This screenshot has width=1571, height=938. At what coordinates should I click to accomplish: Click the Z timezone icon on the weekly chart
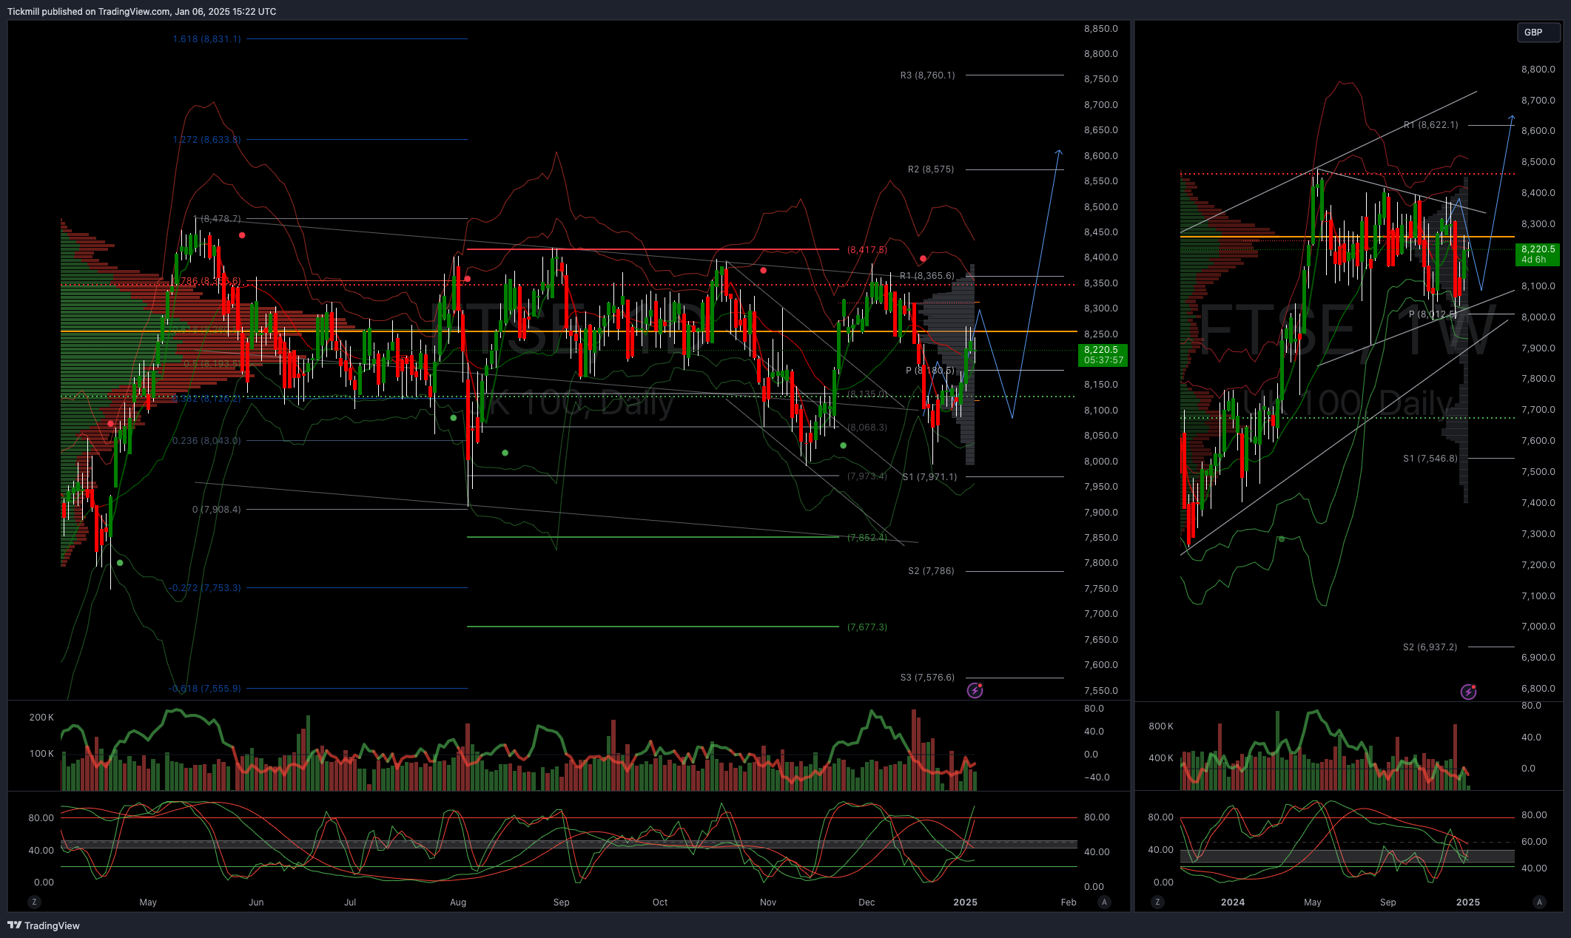click(x=1157, y=902)
